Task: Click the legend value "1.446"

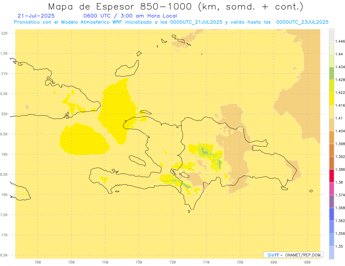Action: pyautogui.click(x=340, y=41)
